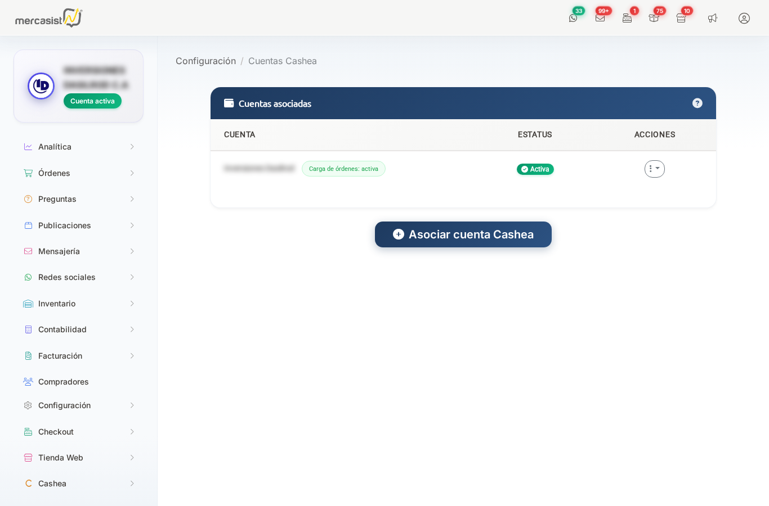Click the megaphone announcements icon
This screenshot has height=506, width=769.
[713, 18]
